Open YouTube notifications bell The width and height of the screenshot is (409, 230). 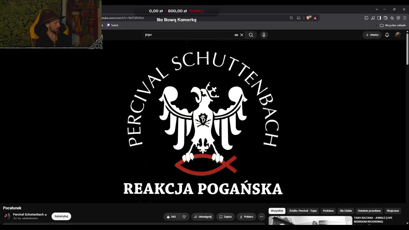pos(387,35)
